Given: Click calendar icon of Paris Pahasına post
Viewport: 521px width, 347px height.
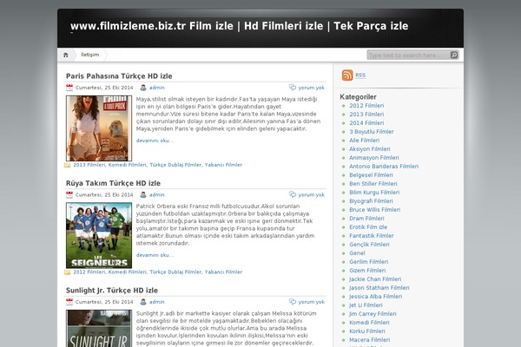Looking at the screenshot, I should (x=69, y=88).
